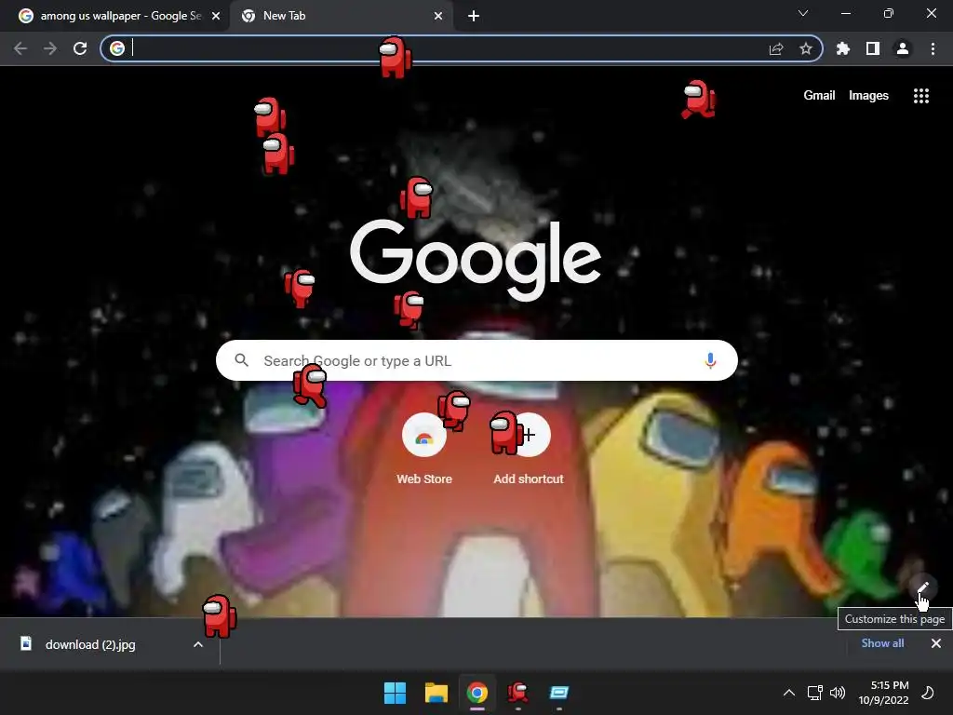Viewport: 953px width, 715px height.
Task: Click the Show all downloads link
Action: tap(882, 643)
